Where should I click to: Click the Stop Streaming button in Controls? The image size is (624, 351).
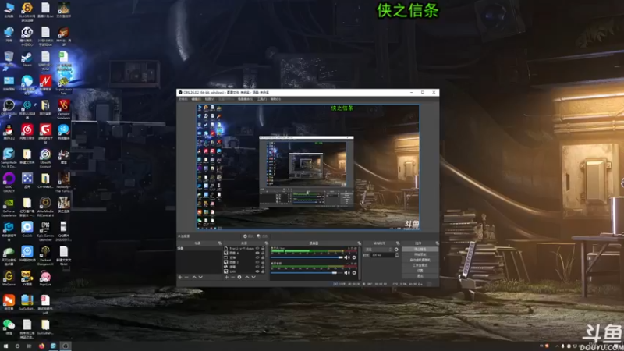point(420,249)
